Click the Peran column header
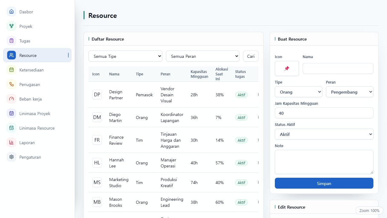The height and width of the screenshot is (218, 387). [165, 74]
